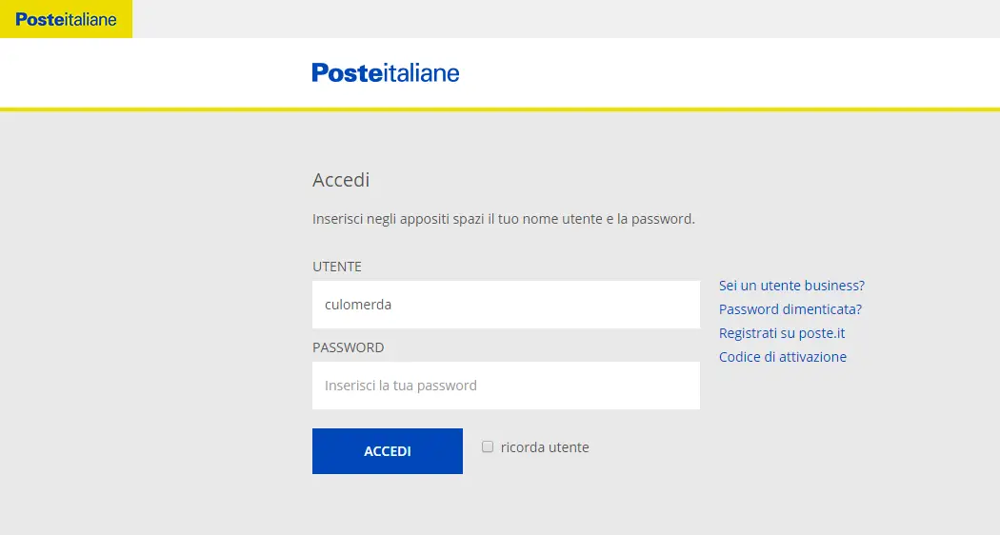This screenshot has height=535, width=1000.
Task: Focus the password field with placeholder text
Action: pos(506,386)
